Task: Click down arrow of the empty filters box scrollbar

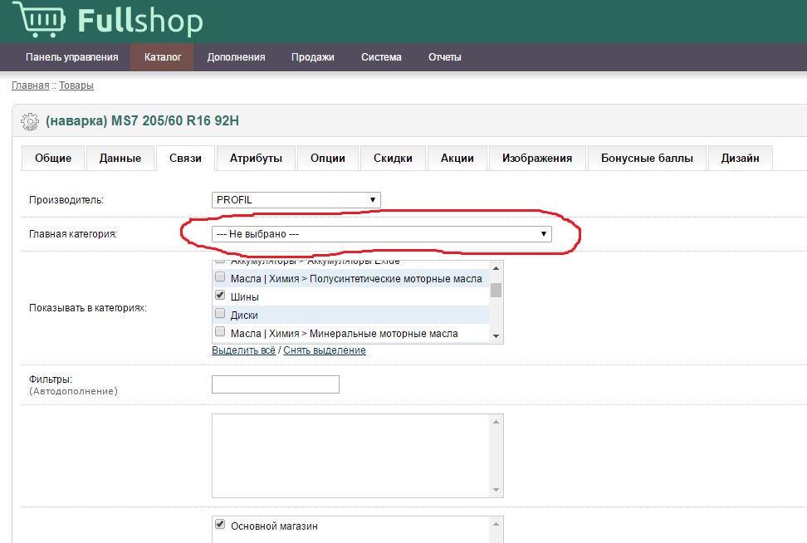Action: click(496, 490)
